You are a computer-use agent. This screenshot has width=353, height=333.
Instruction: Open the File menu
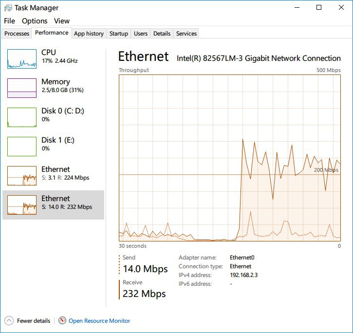tap(9, 21)
